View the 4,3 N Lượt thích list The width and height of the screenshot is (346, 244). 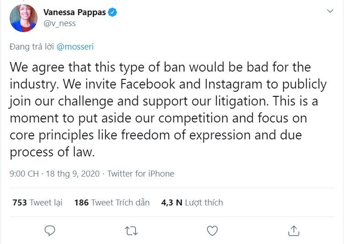[x=192, y=202]
